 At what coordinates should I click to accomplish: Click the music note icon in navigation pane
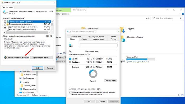coord(21,82)
